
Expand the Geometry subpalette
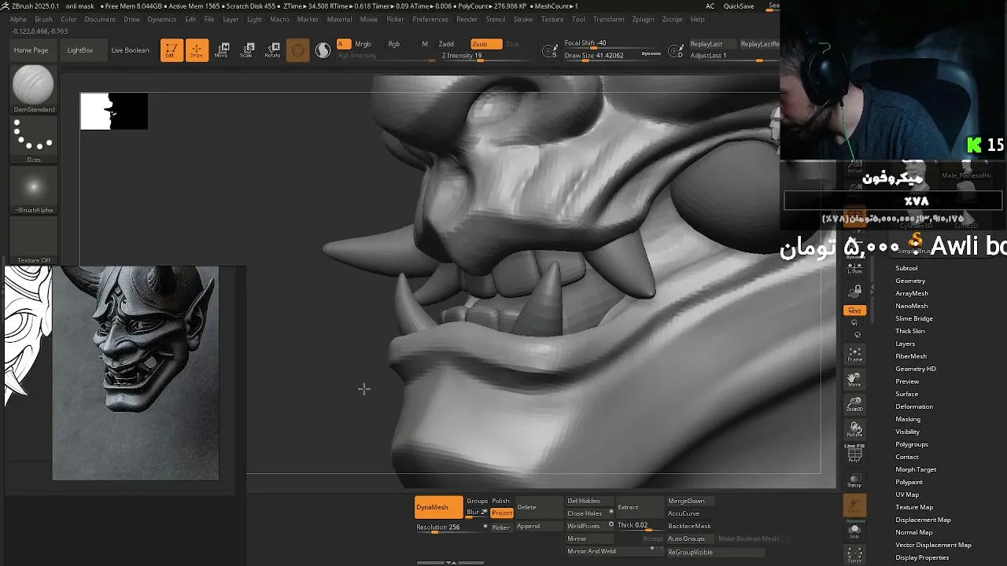tap(910, 281)
